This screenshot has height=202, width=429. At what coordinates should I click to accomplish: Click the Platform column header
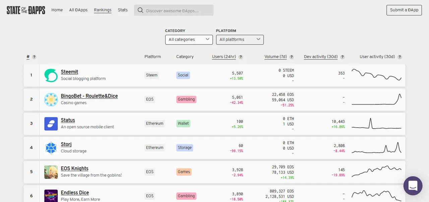click(x=152, y=57)
